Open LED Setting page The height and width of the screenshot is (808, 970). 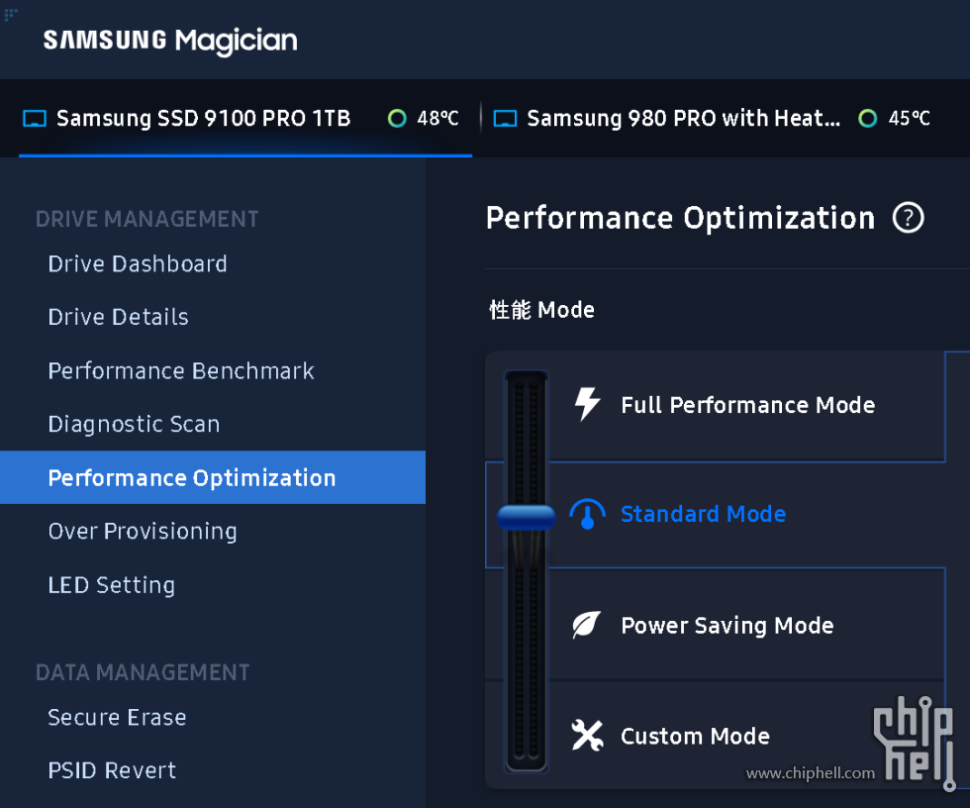(x=111, y=585)
